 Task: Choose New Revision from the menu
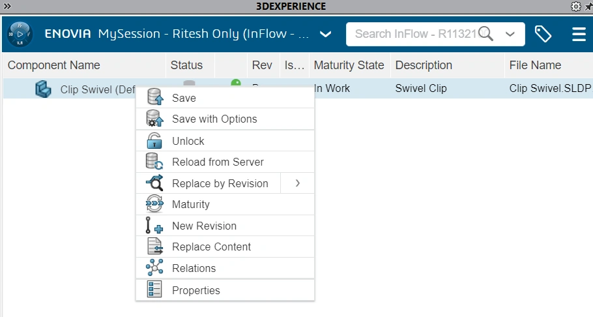(204, 226)
